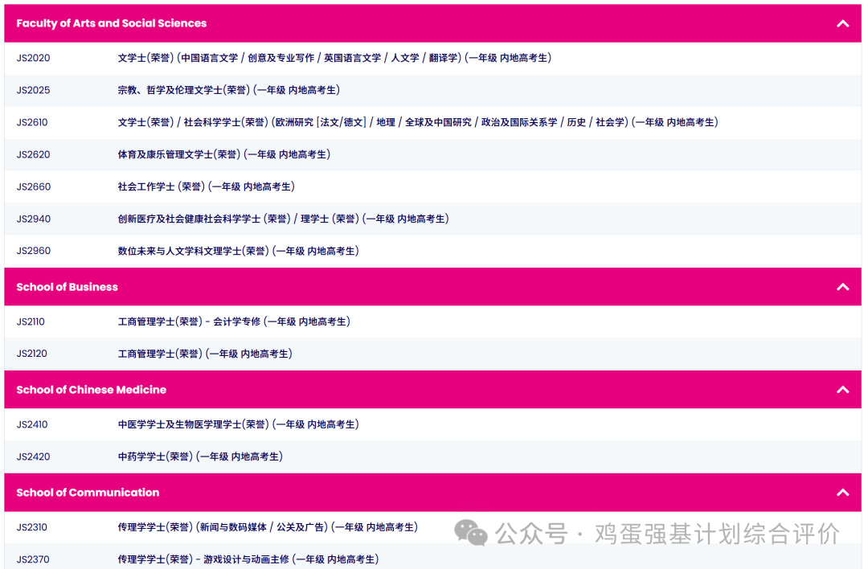868x569 pixels.
Task: Select the JS2610 social sciences programme row
Action: 417,122
